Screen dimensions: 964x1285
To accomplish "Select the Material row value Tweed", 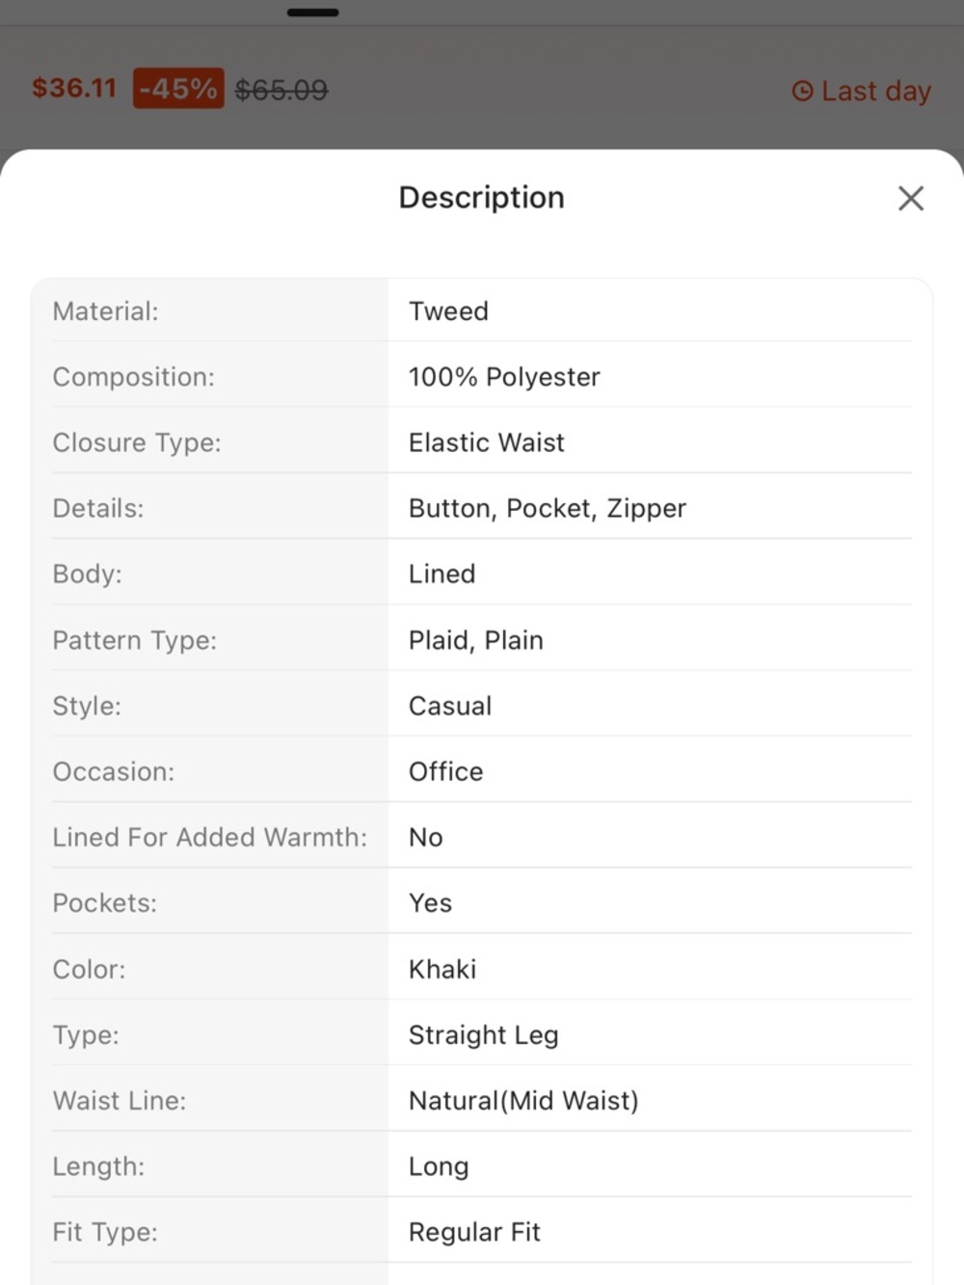I will pos(448,311).
